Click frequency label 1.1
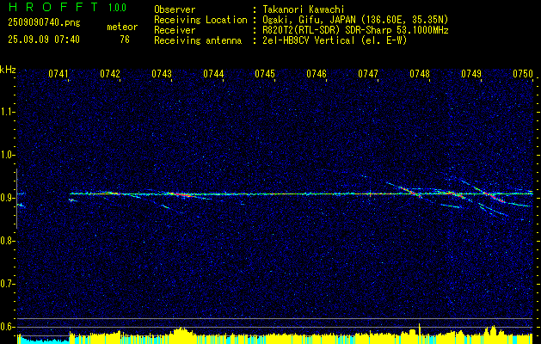This screenshot has width=541, height=344. (x=7, y=112)
